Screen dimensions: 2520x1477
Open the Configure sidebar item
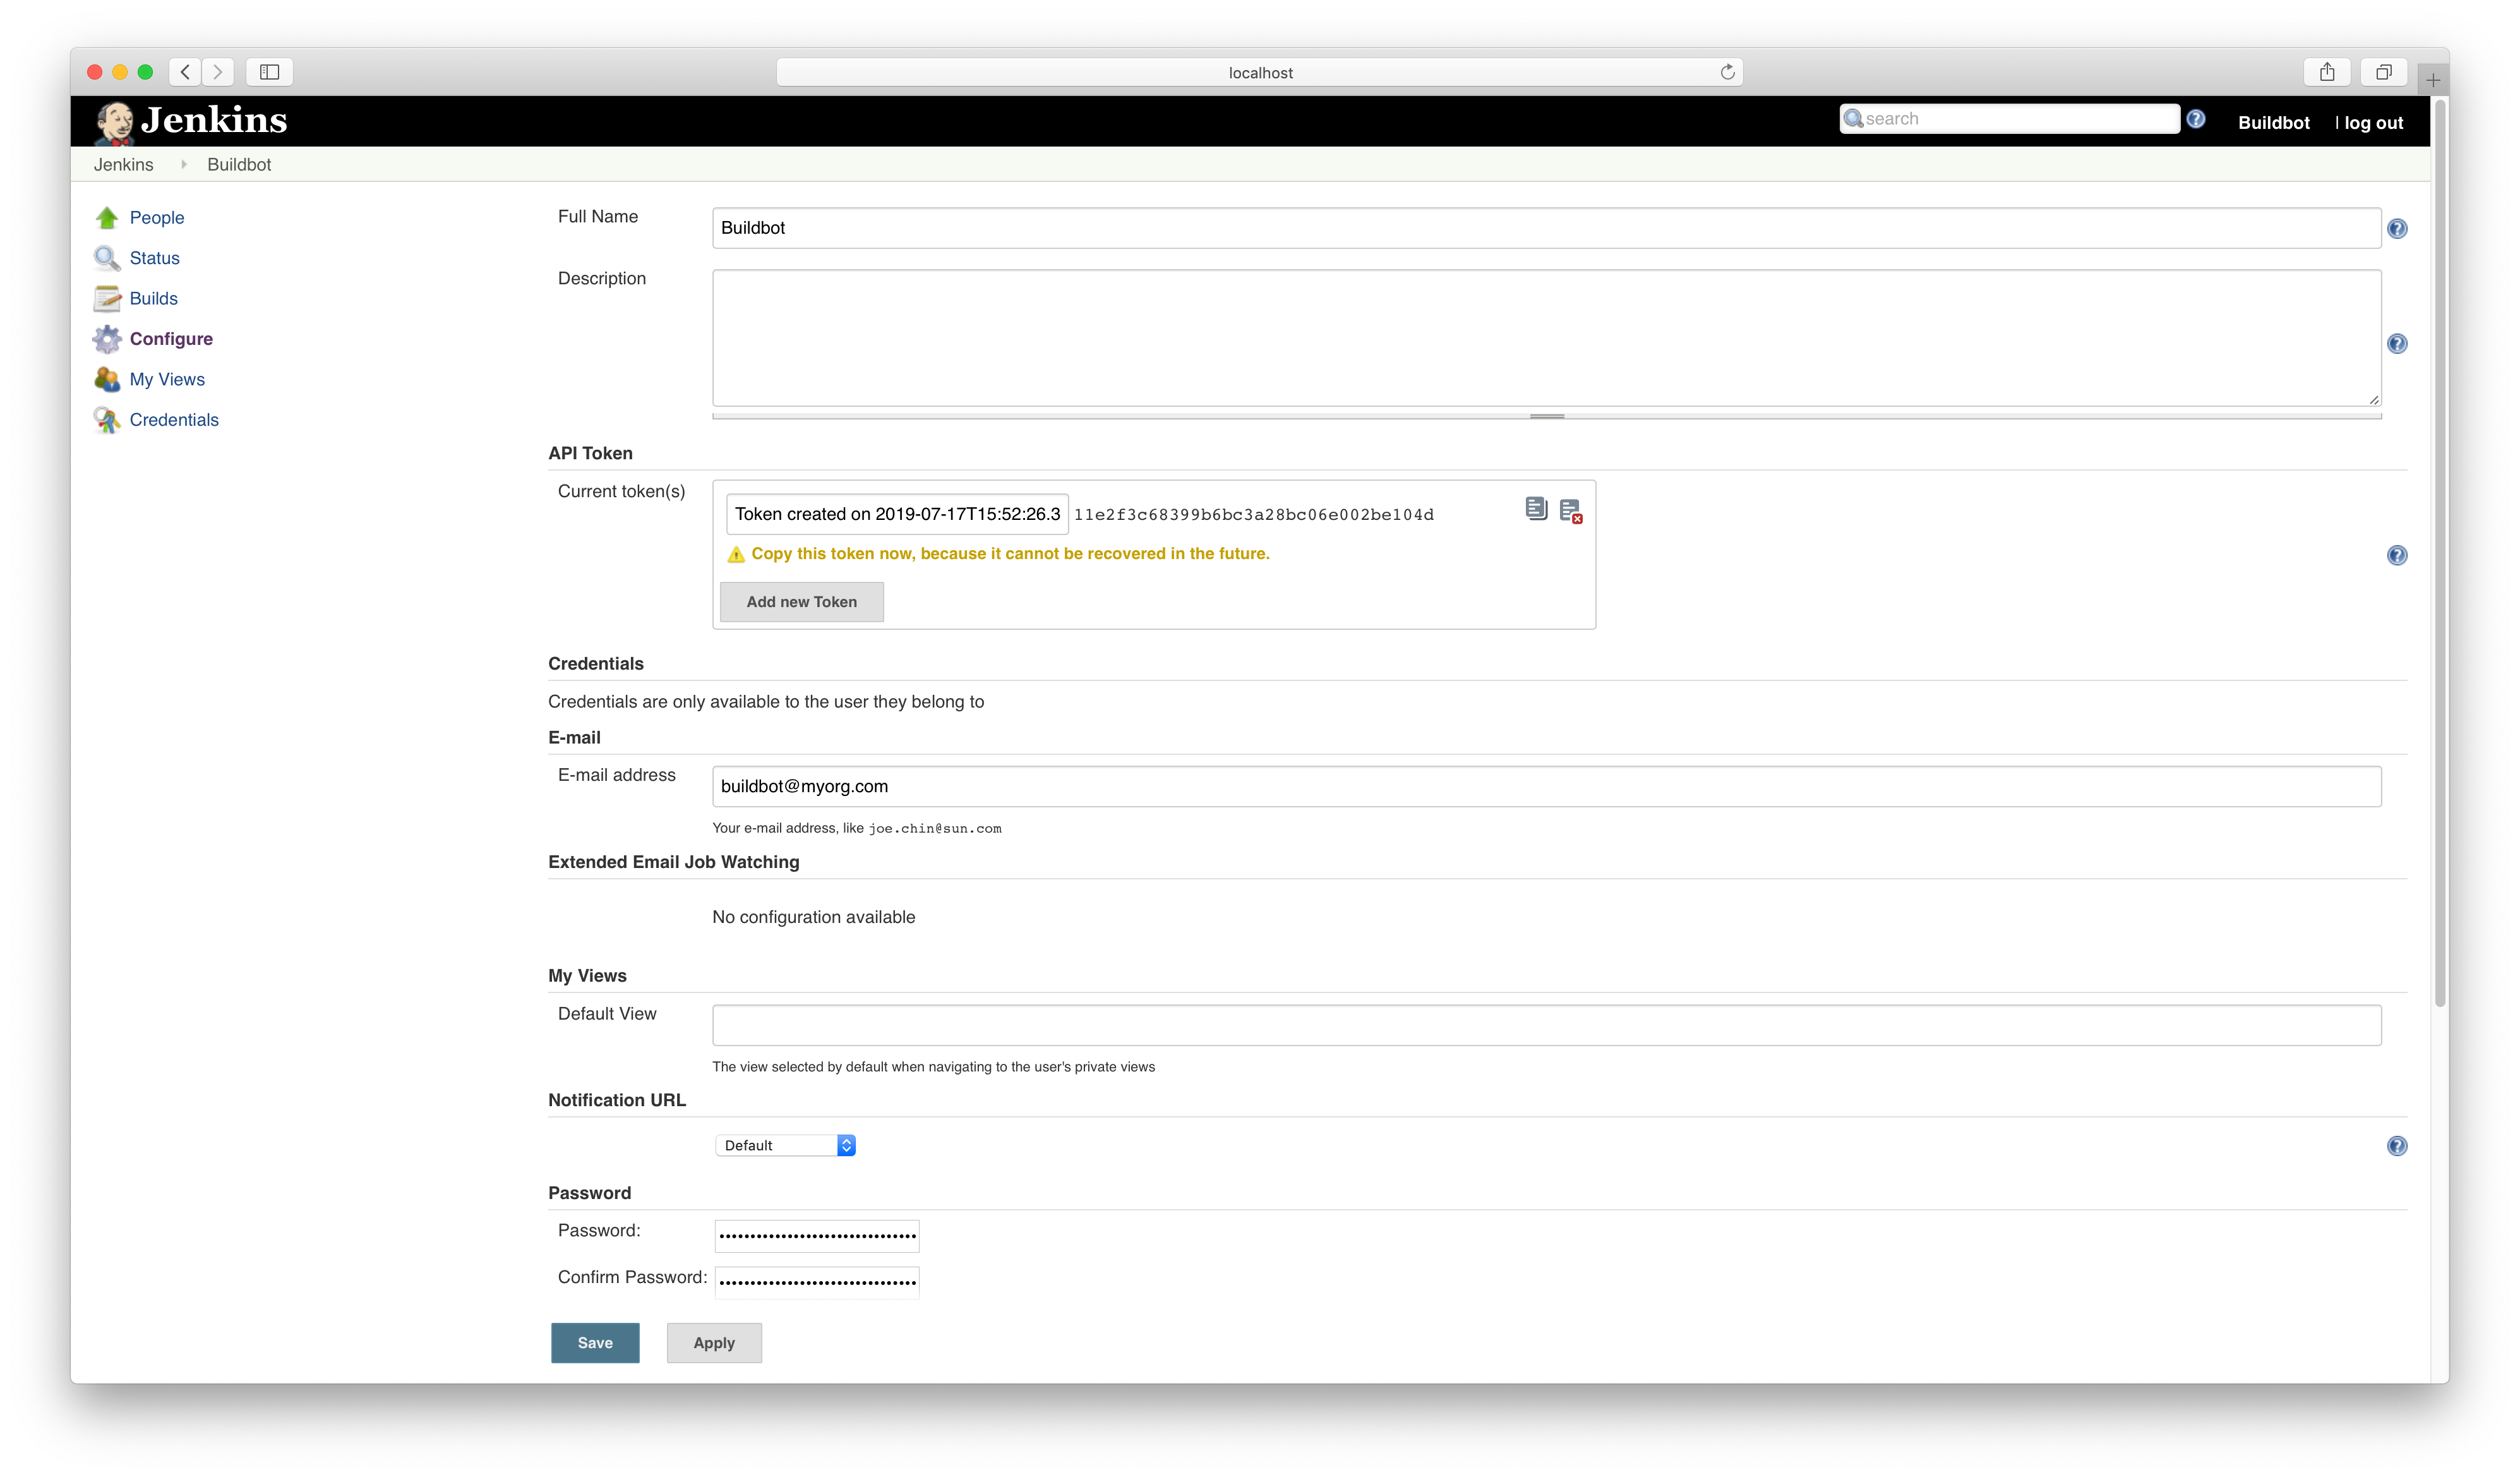[171, 339]
